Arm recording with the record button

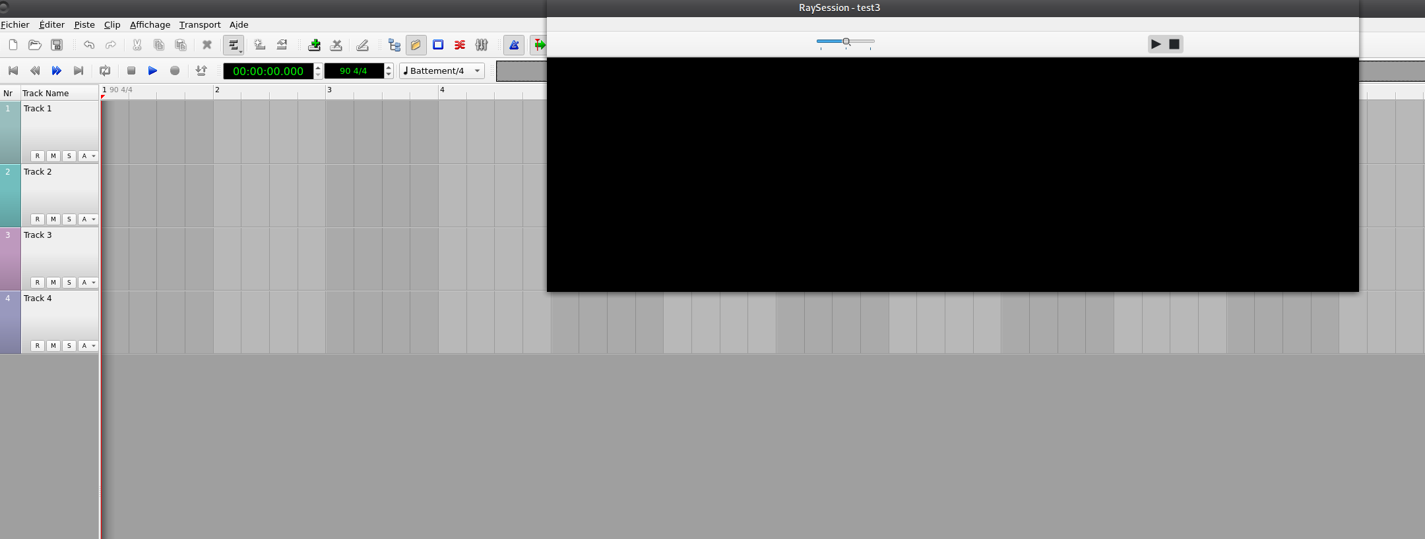[175, 71]
